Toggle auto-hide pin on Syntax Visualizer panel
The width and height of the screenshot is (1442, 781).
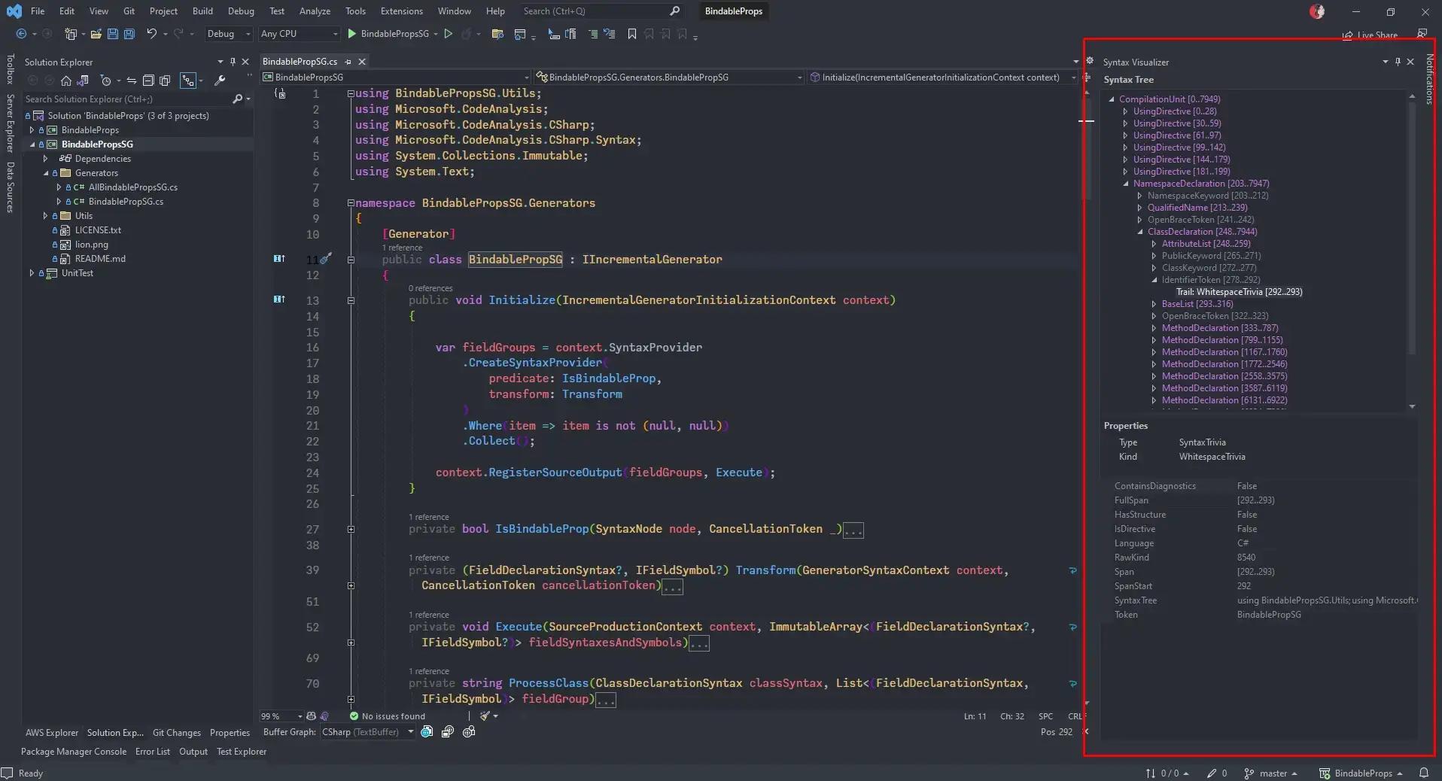[1398, 62]
